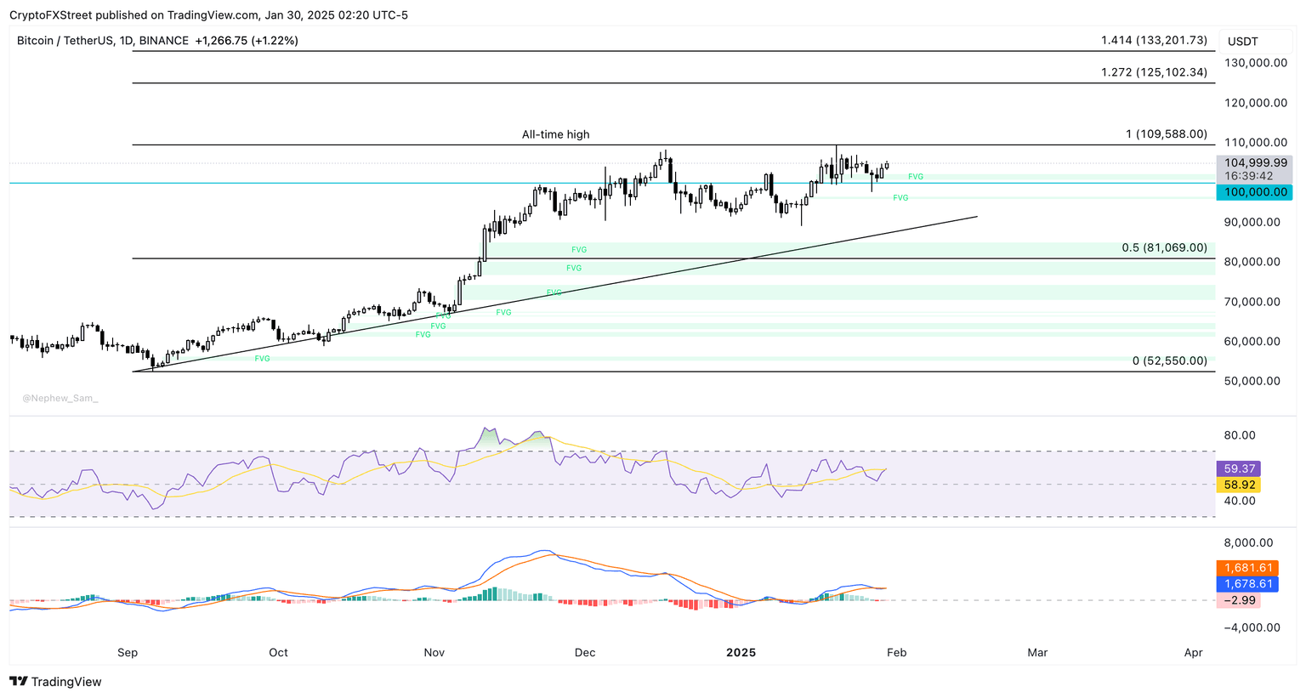
Task: Click BINANCE in the chart title bar
Action: pyautogui.click(x=163, y=40)
